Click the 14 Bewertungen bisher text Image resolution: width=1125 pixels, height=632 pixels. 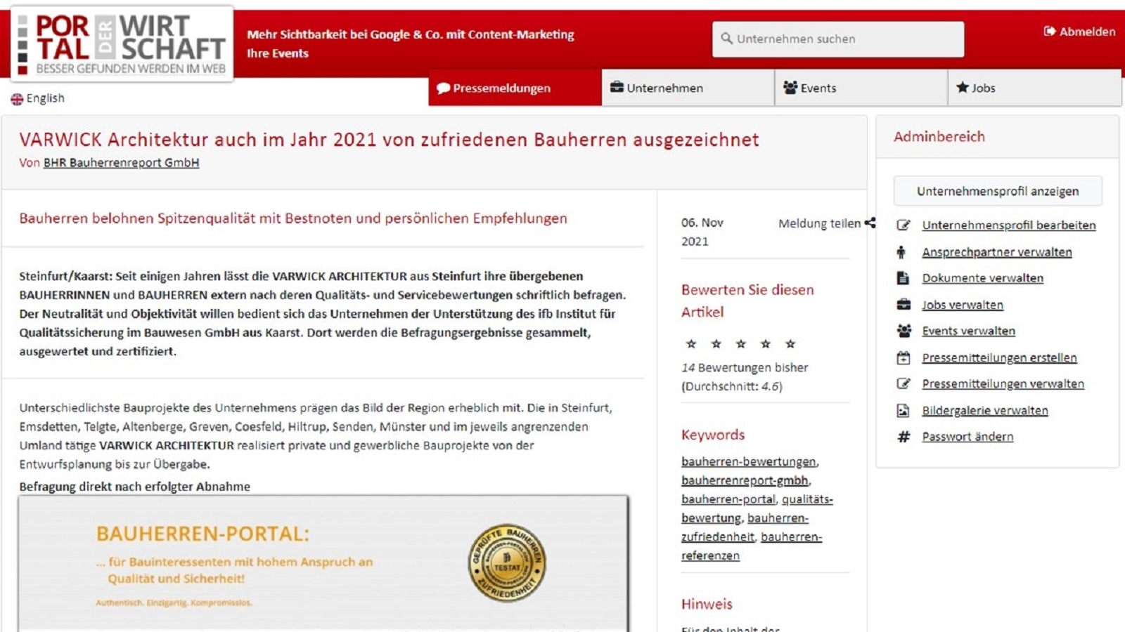click(x=745, y=367)
